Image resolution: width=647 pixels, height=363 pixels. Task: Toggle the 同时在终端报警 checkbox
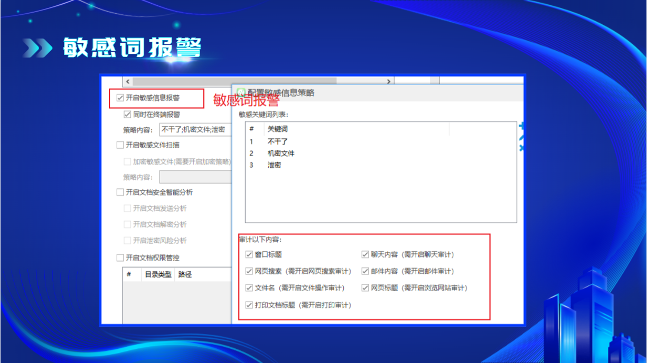point(127,114)
